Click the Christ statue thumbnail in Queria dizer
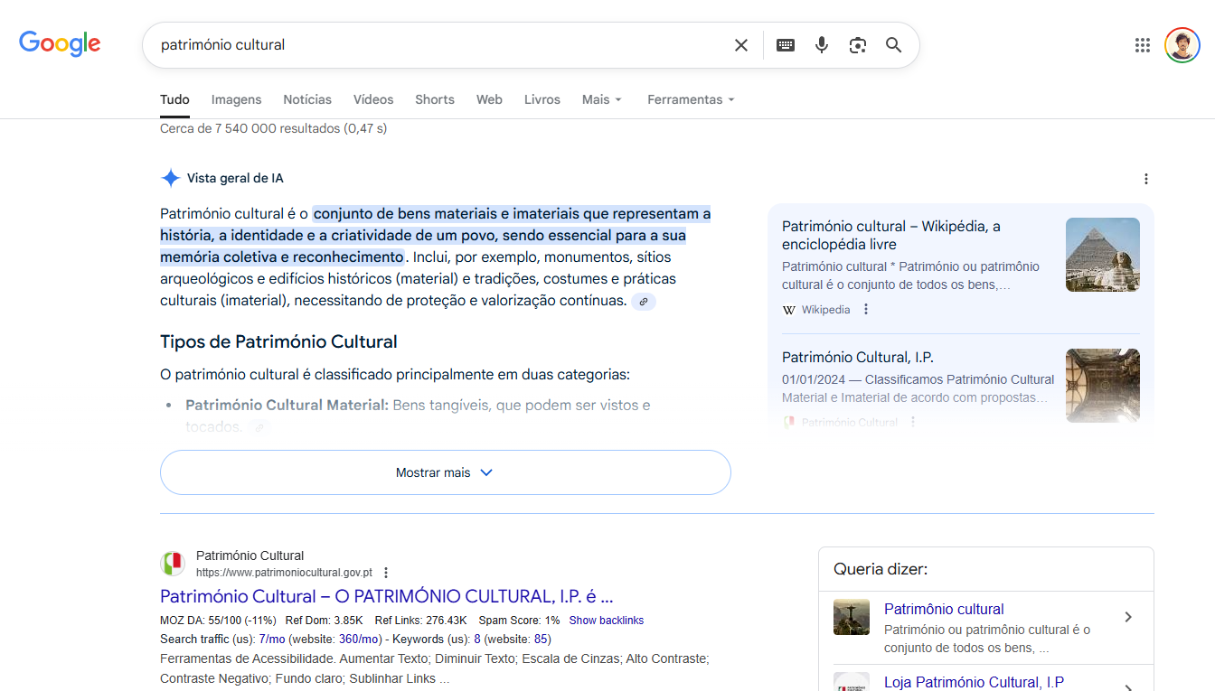 coord(852,617)
